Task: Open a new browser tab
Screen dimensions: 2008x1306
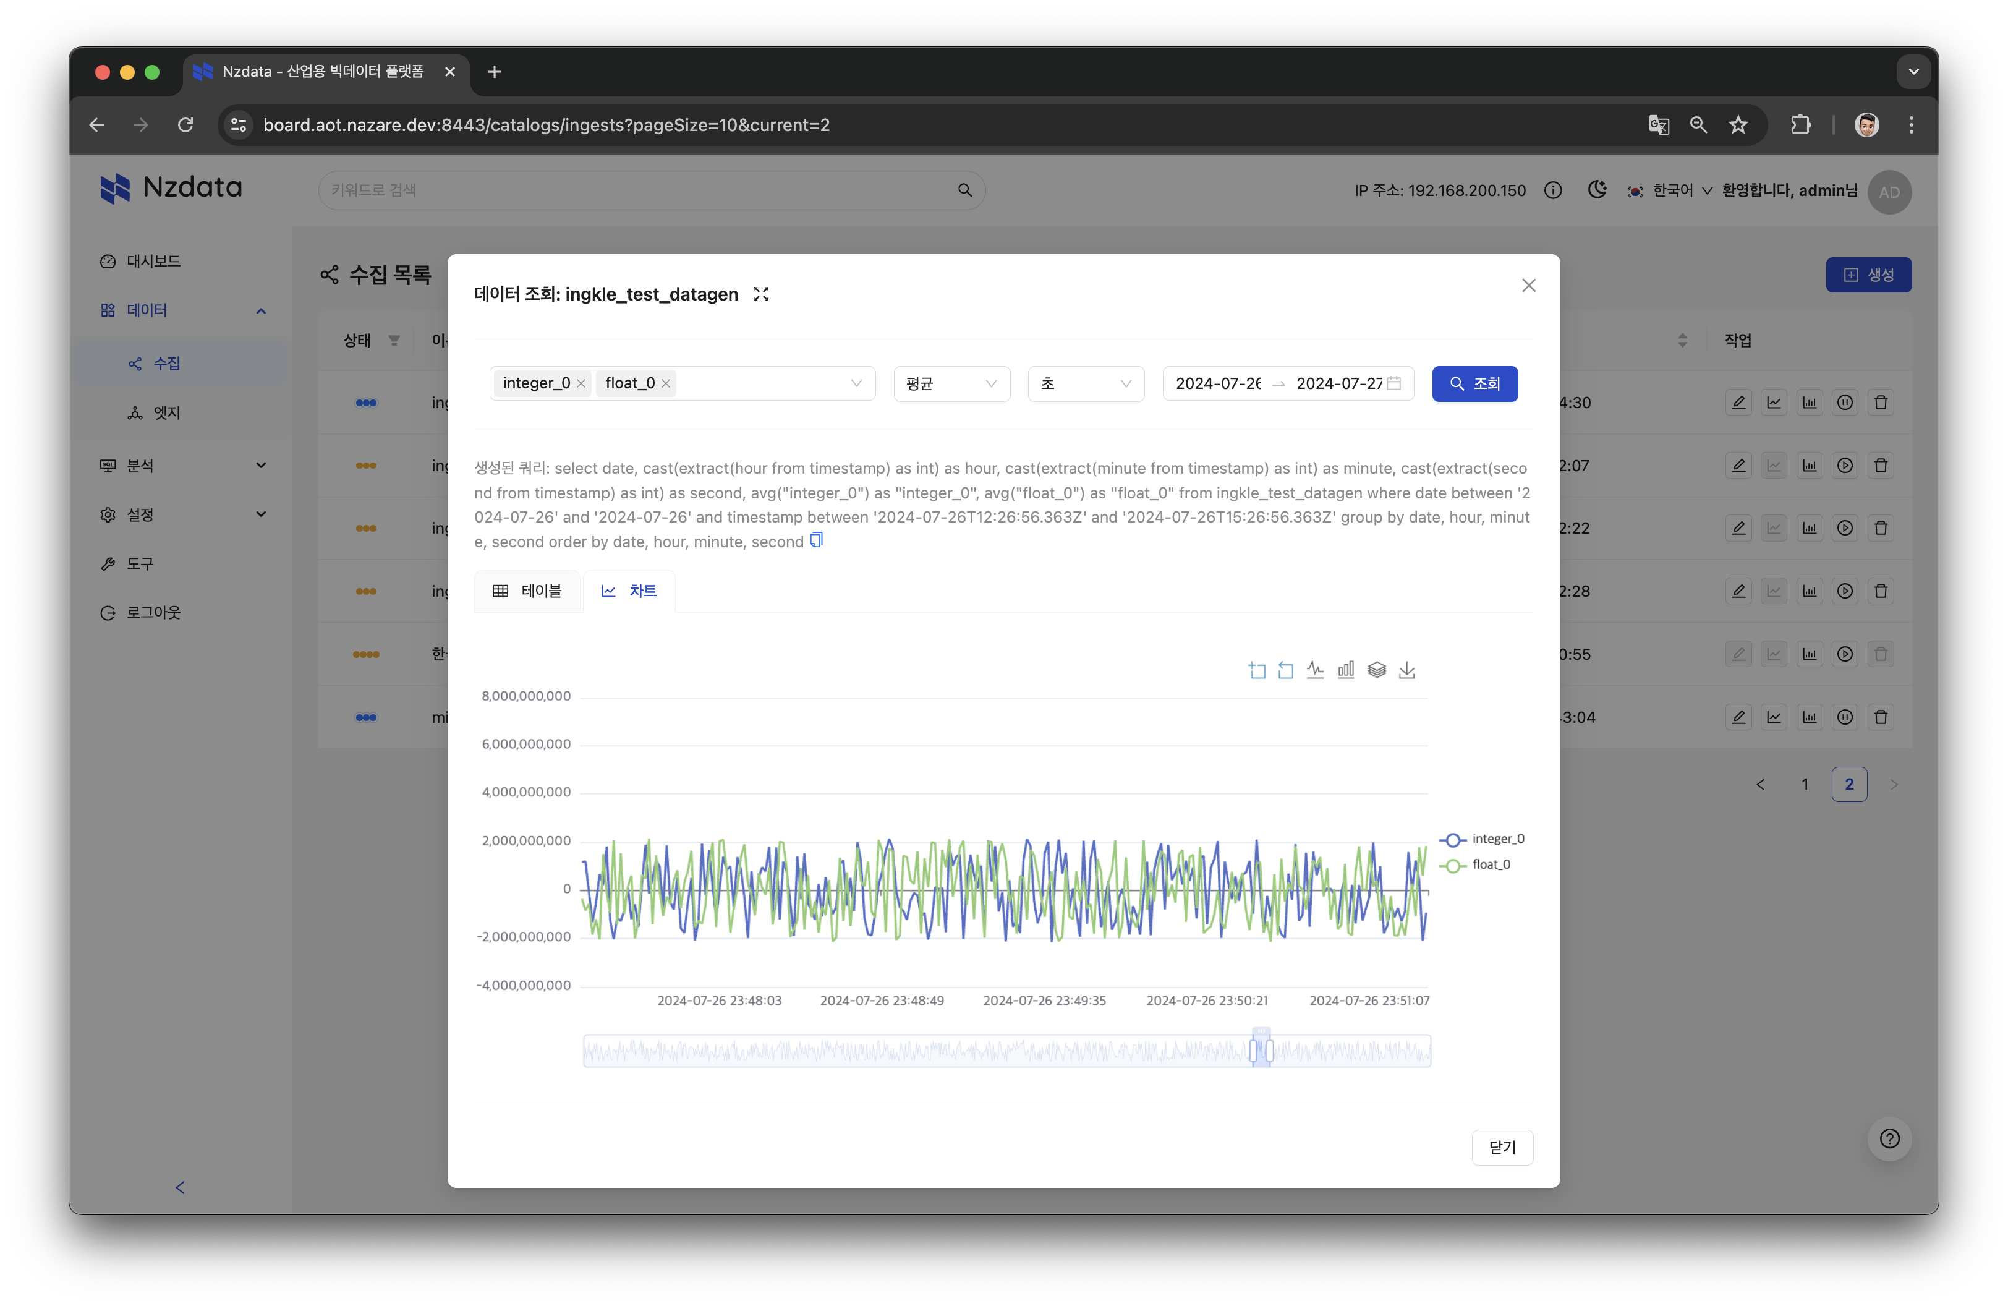Action: (x=495, y=72)
